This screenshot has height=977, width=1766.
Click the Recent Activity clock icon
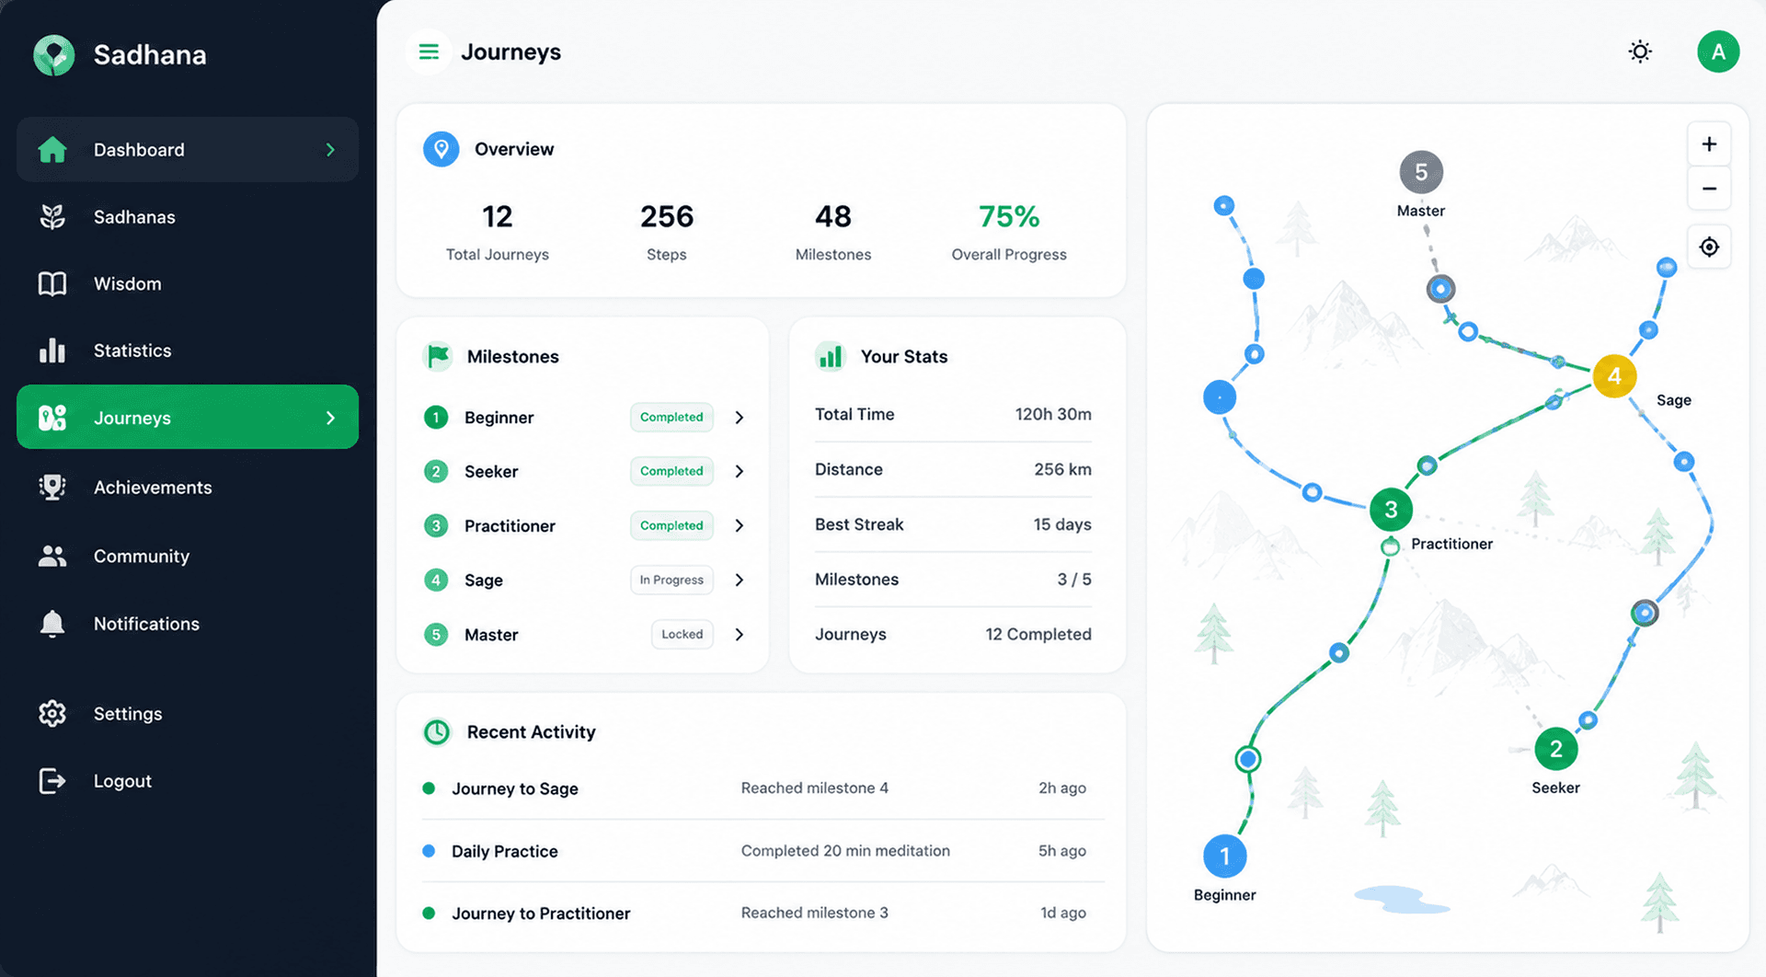(x=437, y=732)
